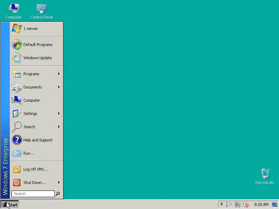Viewport: 279px width, 209px height.
Task: Open the Recycle Bin desktop icon
Action: [265, 176]
